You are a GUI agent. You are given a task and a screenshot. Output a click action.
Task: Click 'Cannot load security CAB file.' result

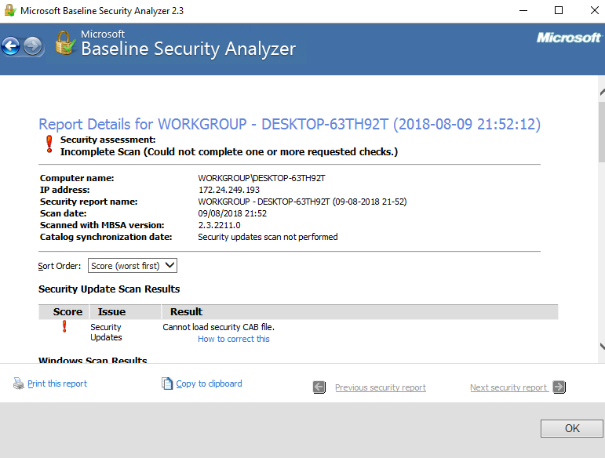click(218, 327)
